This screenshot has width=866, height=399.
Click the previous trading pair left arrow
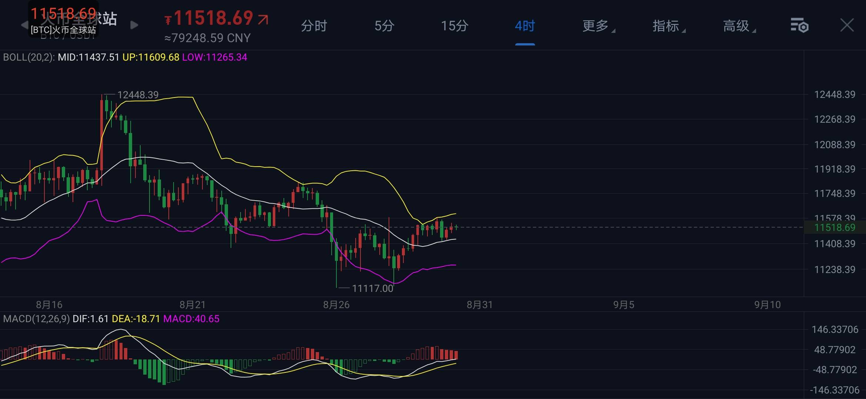[x=24, y=25]
